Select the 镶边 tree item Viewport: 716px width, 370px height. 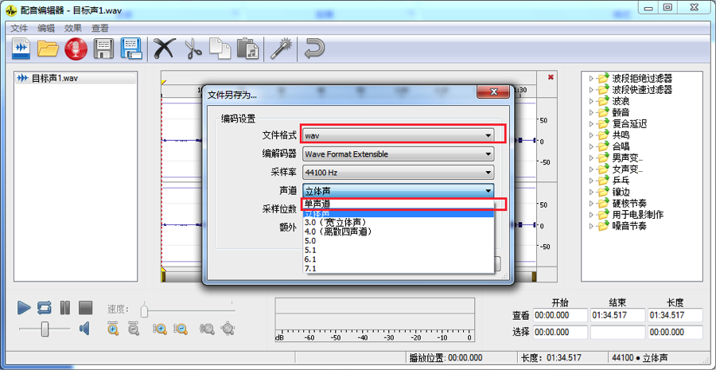621,192
